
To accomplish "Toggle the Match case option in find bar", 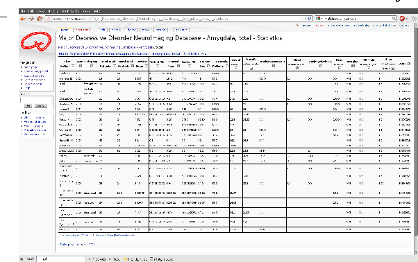I will (161, 259).
